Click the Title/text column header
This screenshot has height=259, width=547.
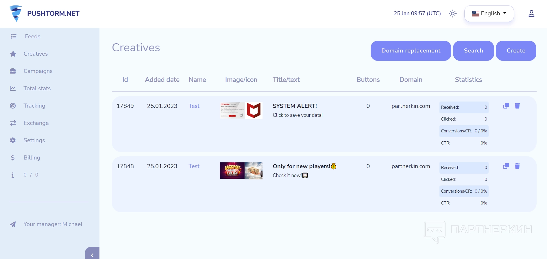(x=286, y=80)
